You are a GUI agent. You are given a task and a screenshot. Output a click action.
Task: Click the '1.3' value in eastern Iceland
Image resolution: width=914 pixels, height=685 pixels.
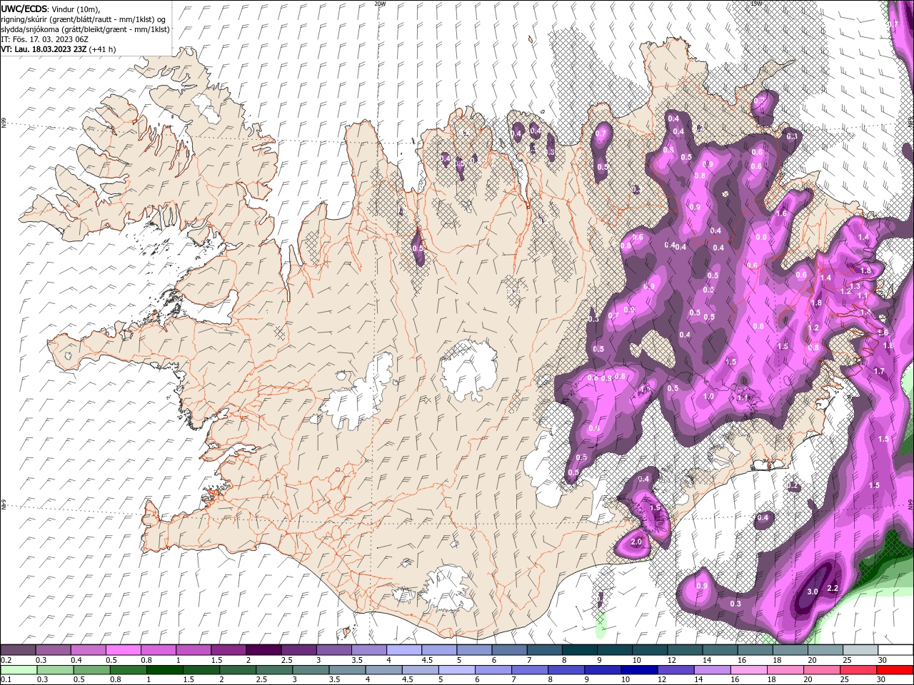(855, 286)
